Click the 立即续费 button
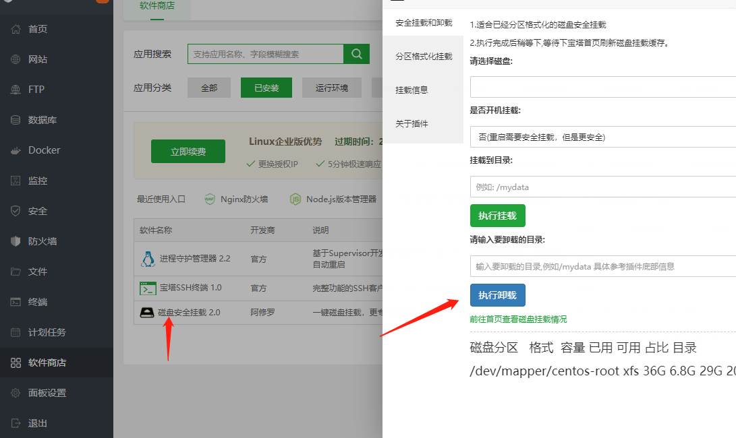The width and height of the screenshot is (736, 438). coord(188,152)
